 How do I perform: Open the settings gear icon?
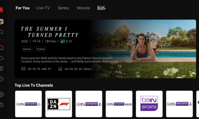[x=2, y=94]
